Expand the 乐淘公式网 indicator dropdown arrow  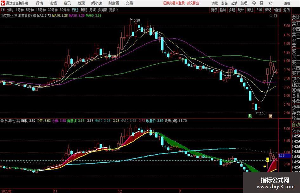point(2,121)
